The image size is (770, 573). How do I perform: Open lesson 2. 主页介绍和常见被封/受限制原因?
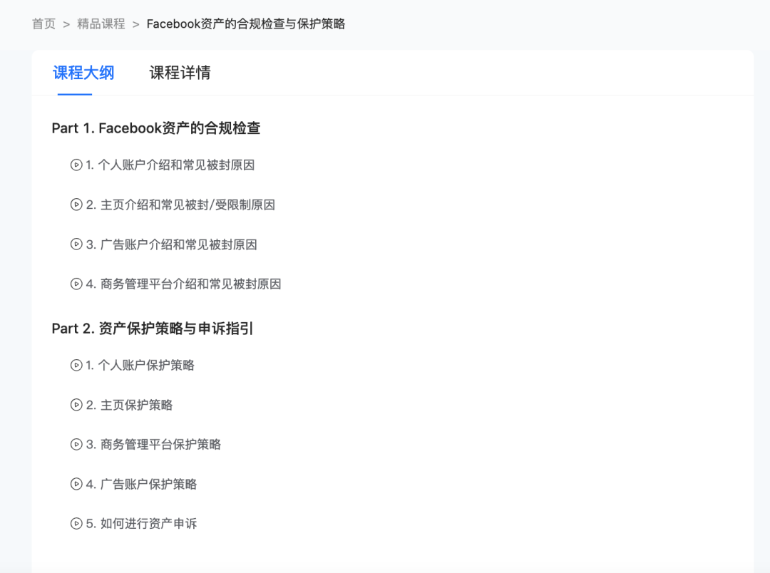pos(180,205)
